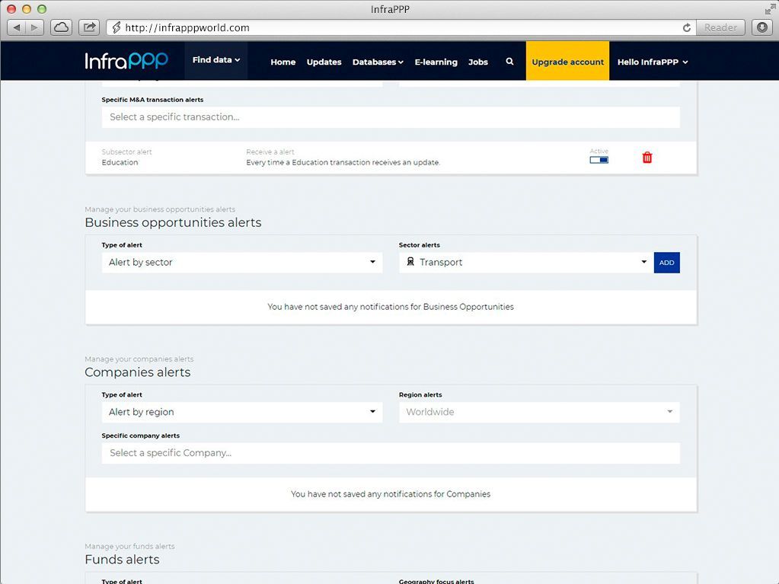This screenshot has width=779, height=584.
Task: Open the Find data menu
Action: [216, 60]
